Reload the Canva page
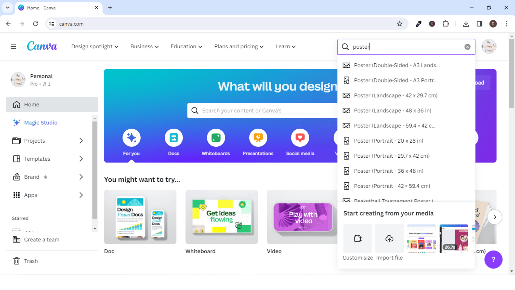The image size is (515, 290). [35, 24]
